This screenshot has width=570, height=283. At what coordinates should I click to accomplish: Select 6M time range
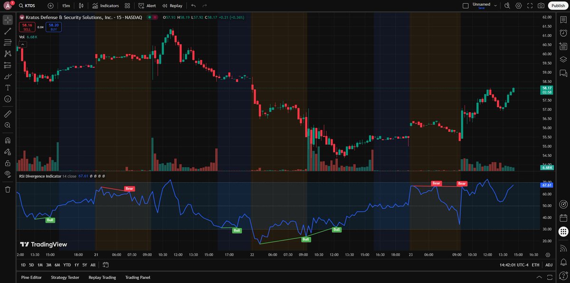click(x=57, y=265)
